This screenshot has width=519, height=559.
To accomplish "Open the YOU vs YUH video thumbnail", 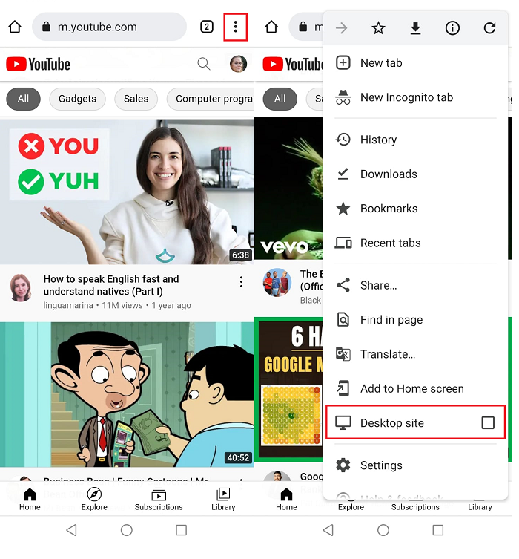I will pos(127,192).
